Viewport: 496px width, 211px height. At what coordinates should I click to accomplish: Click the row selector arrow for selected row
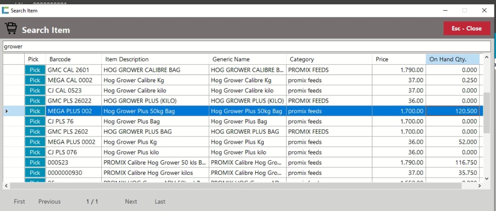pos(7,111)
